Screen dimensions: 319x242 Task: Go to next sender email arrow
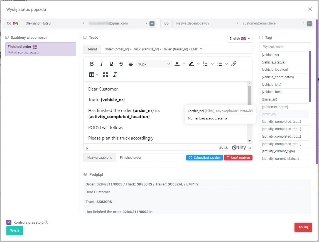point(146,23)
